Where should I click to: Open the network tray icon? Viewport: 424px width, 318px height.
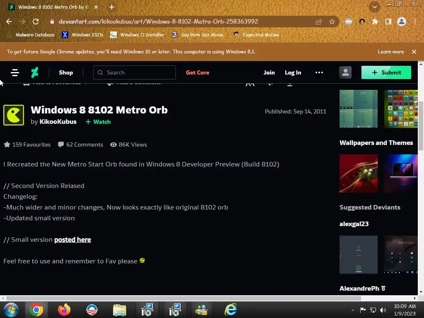point(373,310)
